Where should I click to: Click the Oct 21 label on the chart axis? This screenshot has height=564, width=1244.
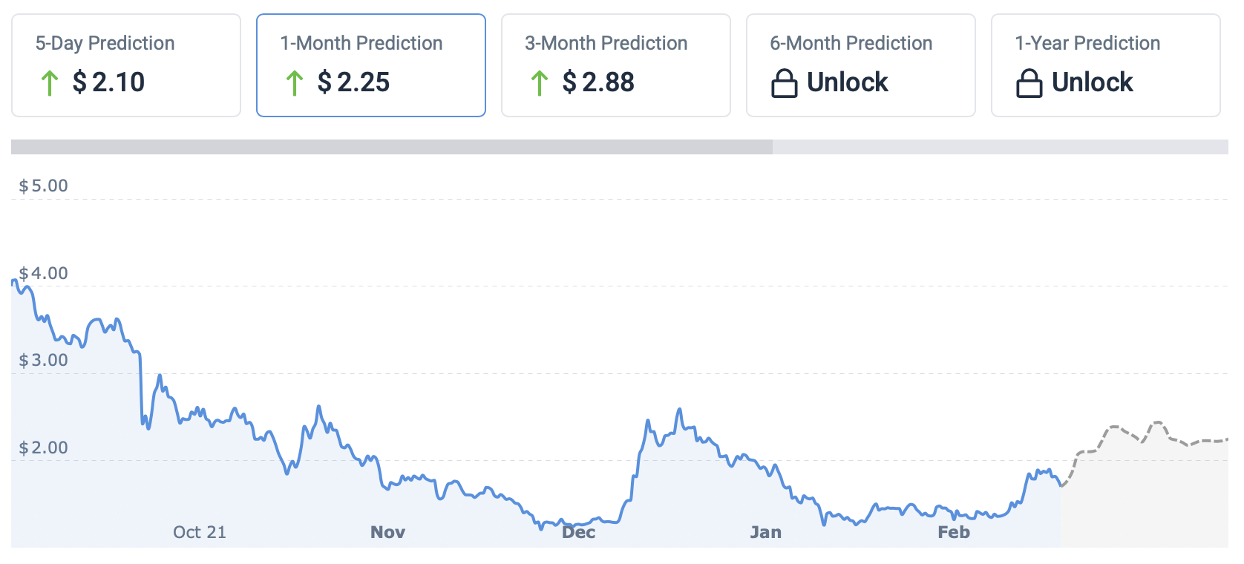(x=199, y=532)
